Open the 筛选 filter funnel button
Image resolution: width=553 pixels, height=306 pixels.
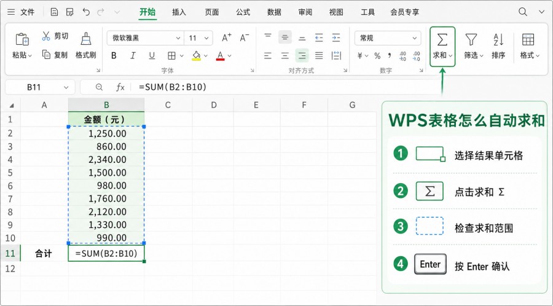tap(473, 47)
